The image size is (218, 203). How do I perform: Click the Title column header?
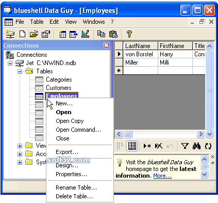[x=199, y=46]
